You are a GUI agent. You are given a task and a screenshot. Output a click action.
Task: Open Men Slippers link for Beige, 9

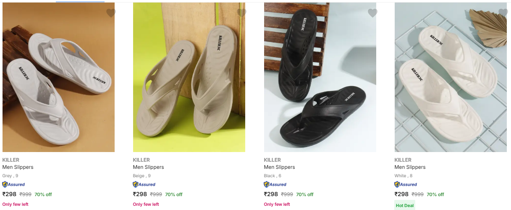tap(148, 167)
